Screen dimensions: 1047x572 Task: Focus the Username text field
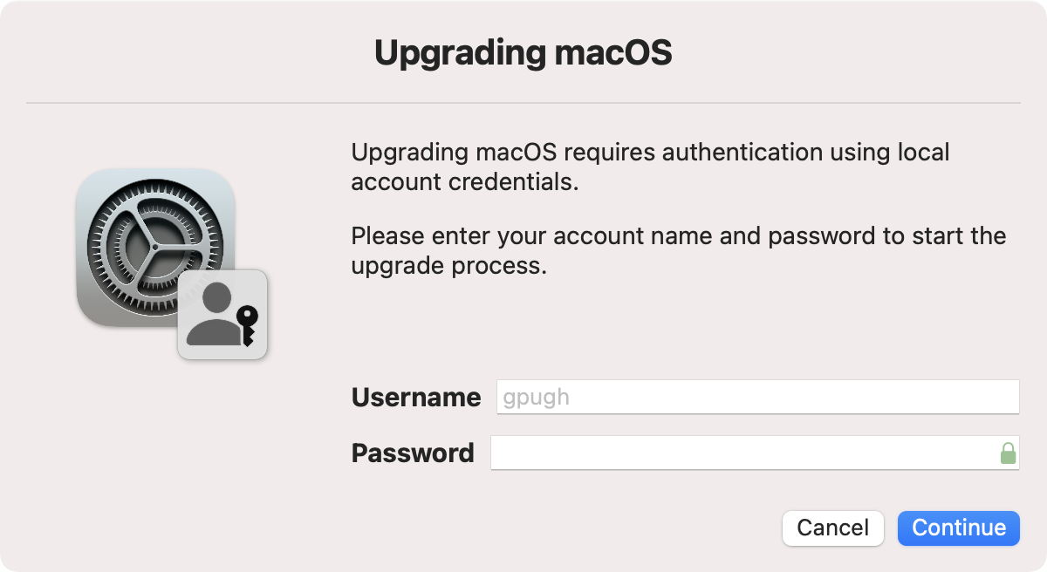coord(757,398)
